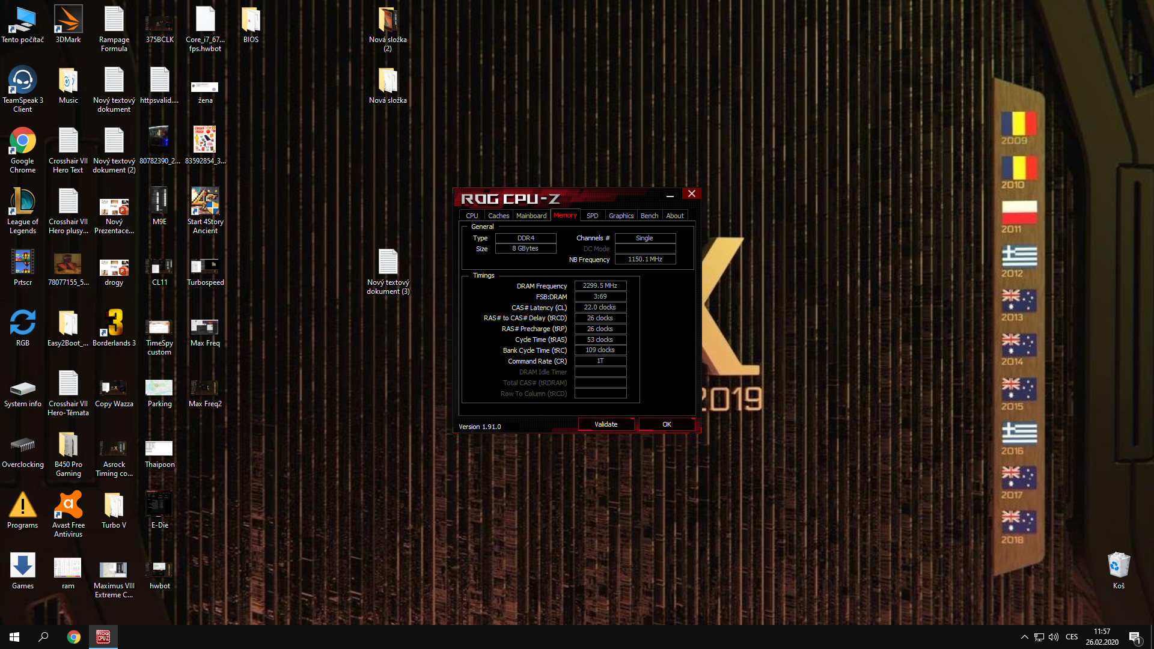Open Avast Free Antivirus shortcut
Image resolution: width=1154 pixels, height=649 pixels.
(x=69, y=514)
